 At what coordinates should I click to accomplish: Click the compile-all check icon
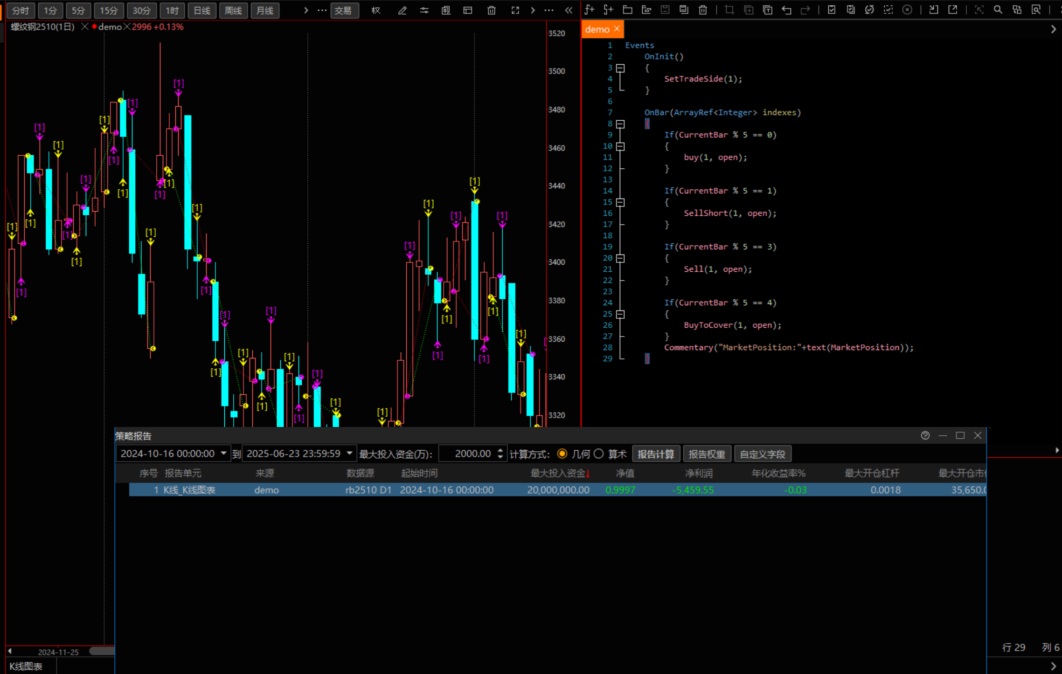pos(851,10)
